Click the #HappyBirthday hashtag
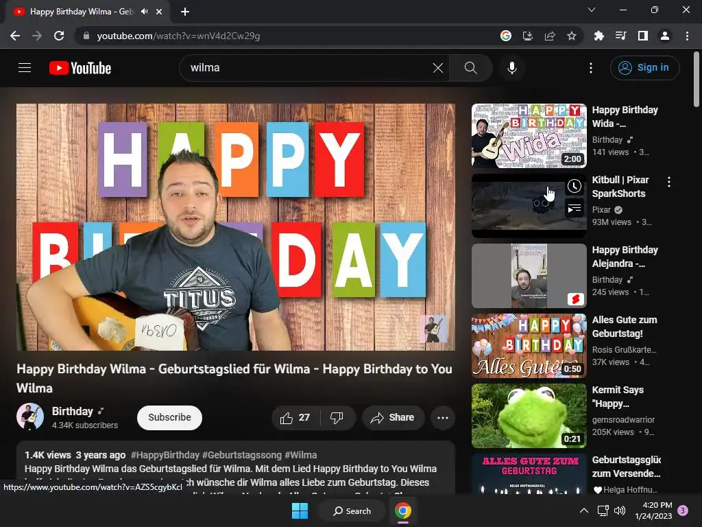 (x=165, y=455)
